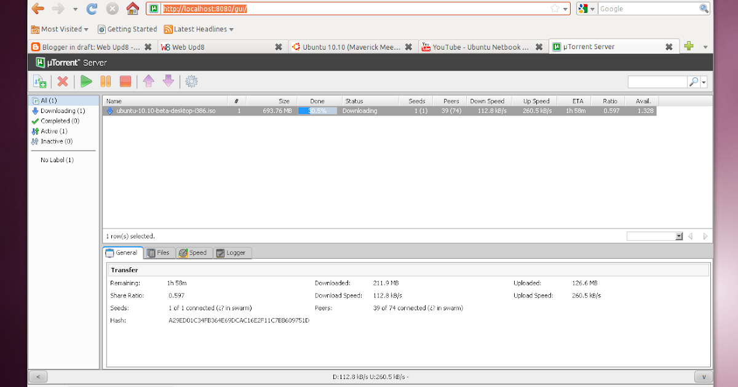Image resolution: width=738 pixels, height=387 pixels.
Task: Open the uTorrent settings gear icon
Action: click(x=191, y=81)
